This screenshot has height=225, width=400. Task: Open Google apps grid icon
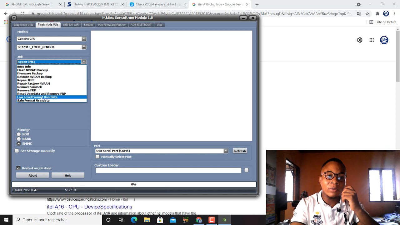(x=372, y=40)
